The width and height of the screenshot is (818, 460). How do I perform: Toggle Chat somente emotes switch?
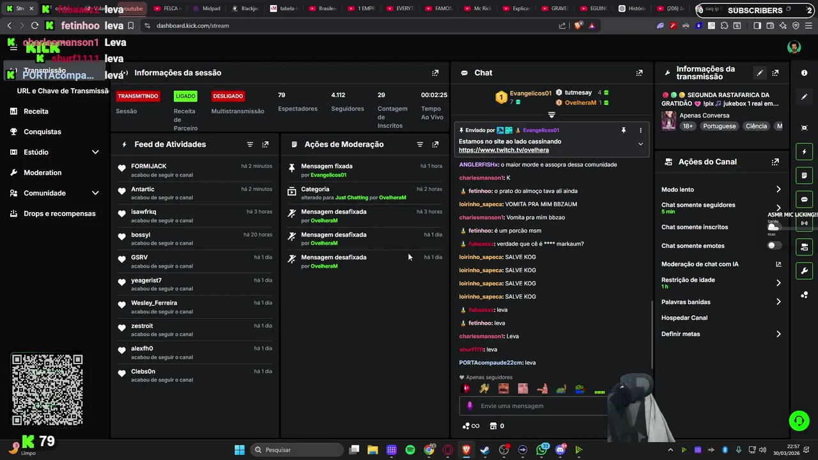(774, 245)
